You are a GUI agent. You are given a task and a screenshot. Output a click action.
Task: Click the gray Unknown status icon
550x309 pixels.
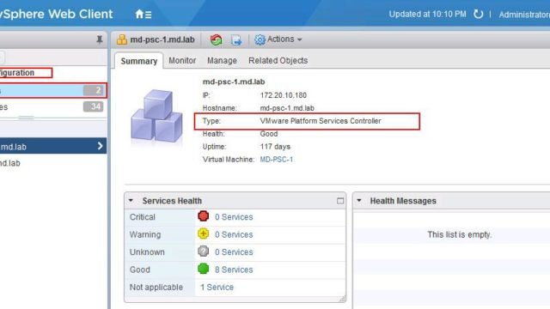203,251
